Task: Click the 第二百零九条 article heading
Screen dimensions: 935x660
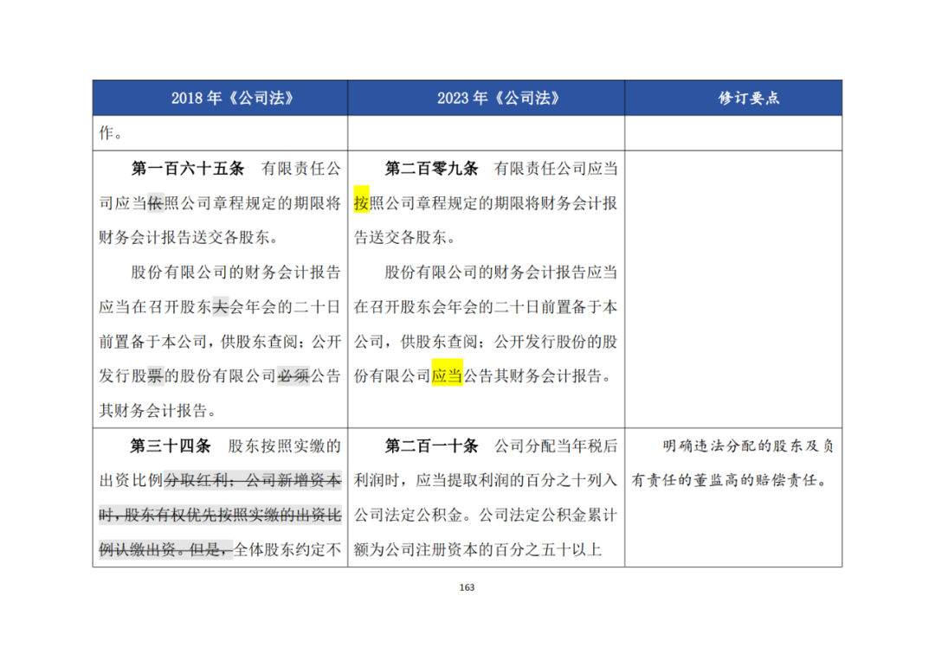Action: pyautogui.click(x=431, y=169)
